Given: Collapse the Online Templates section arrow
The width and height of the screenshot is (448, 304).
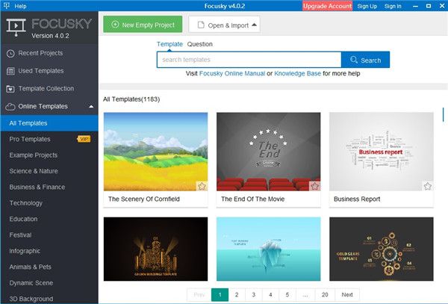Looking at the screenshot, I should [91, 107].
